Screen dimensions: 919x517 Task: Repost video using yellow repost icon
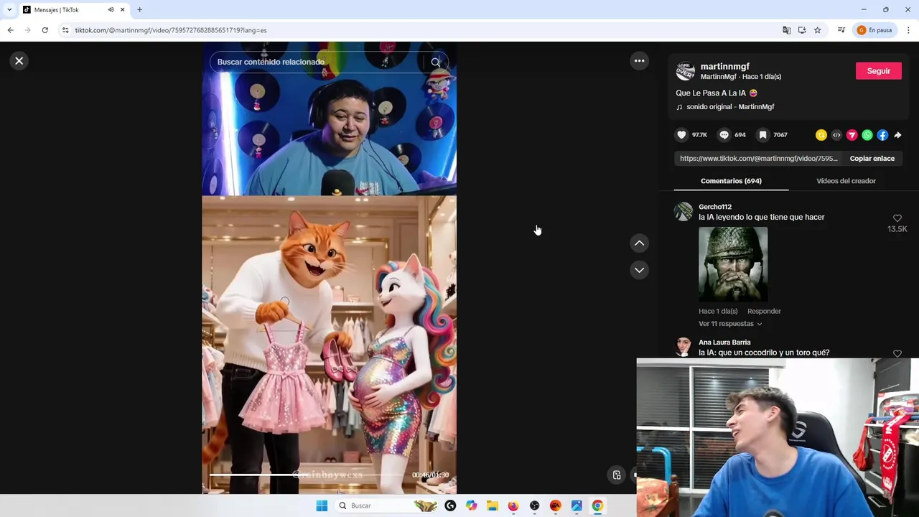821,135
